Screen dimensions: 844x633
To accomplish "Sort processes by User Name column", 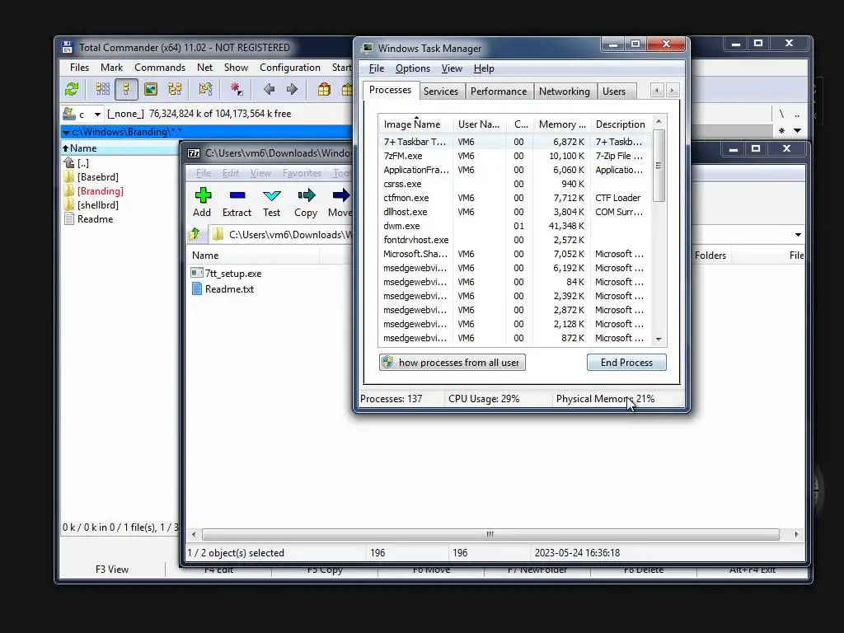I will point(479,124).
